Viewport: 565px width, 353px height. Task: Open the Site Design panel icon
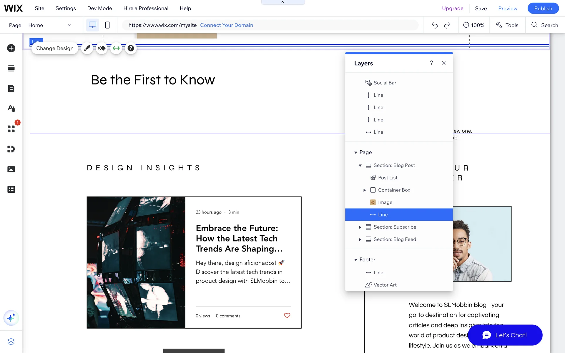click(x=11, y=109)
